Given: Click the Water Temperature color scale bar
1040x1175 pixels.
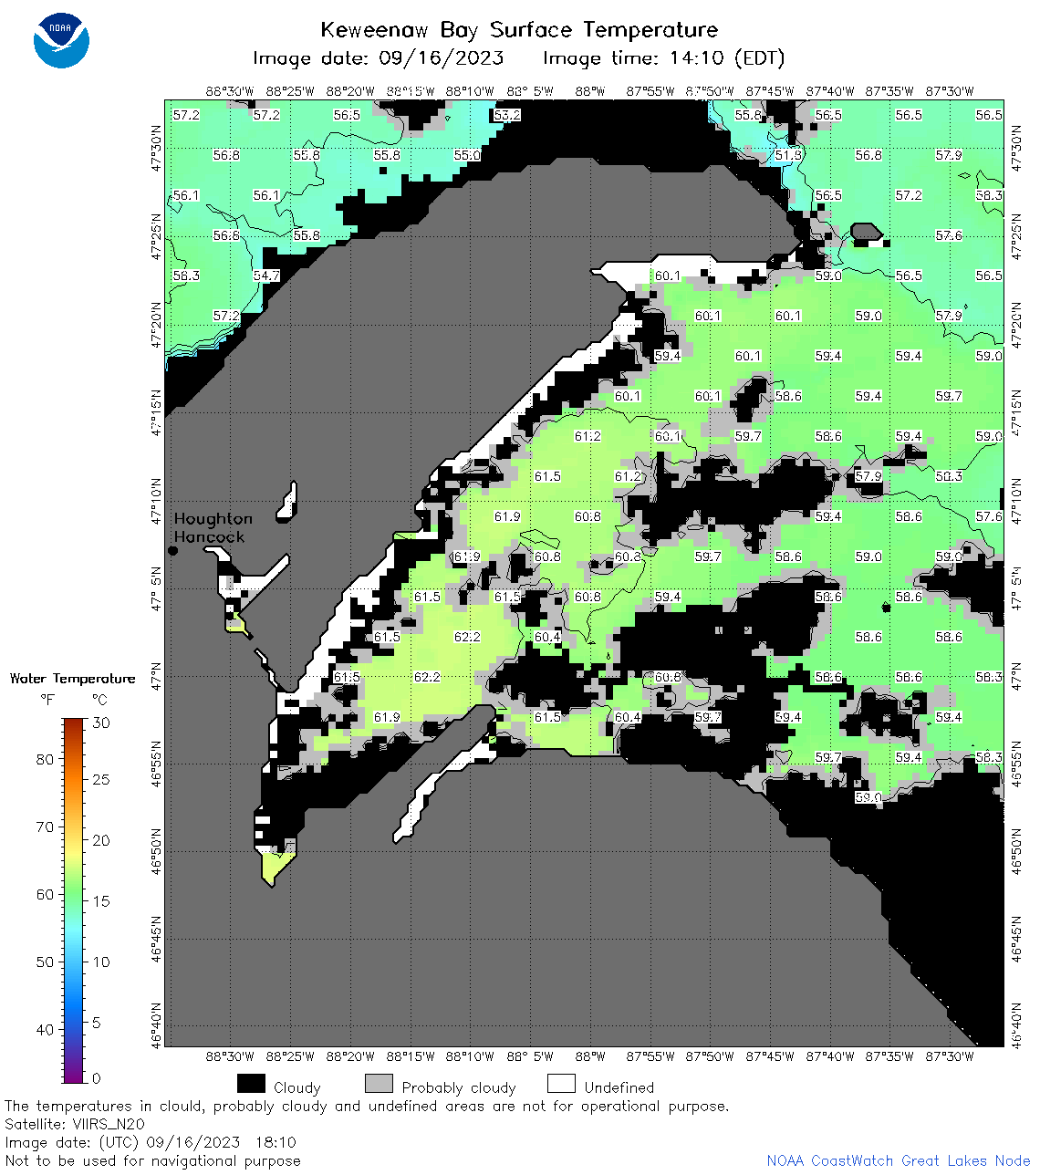Looking at the screenshot, I should coord(75,900).
